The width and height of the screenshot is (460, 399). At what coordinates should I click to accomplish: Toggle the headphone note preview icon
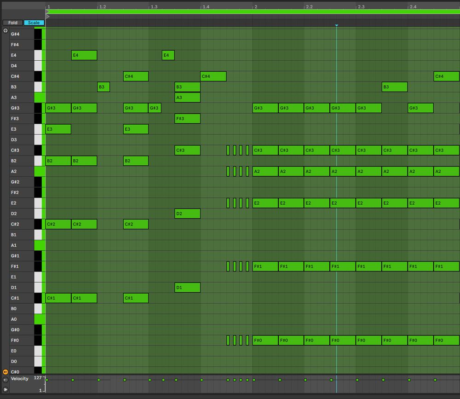pos(5,30)
